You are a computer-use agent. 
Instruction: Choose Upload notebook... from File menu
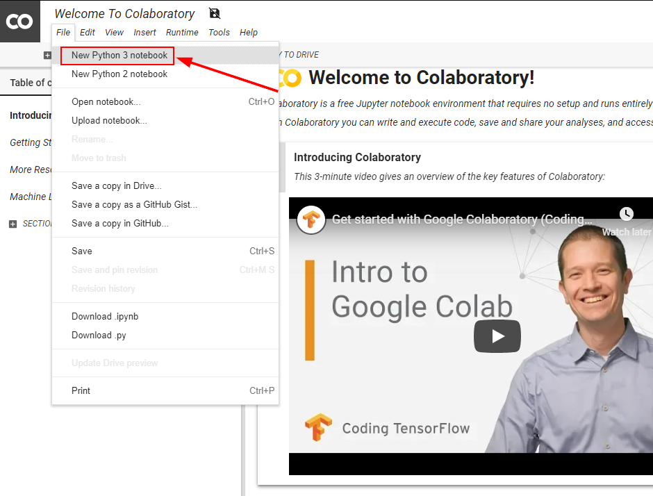[109, 121]
